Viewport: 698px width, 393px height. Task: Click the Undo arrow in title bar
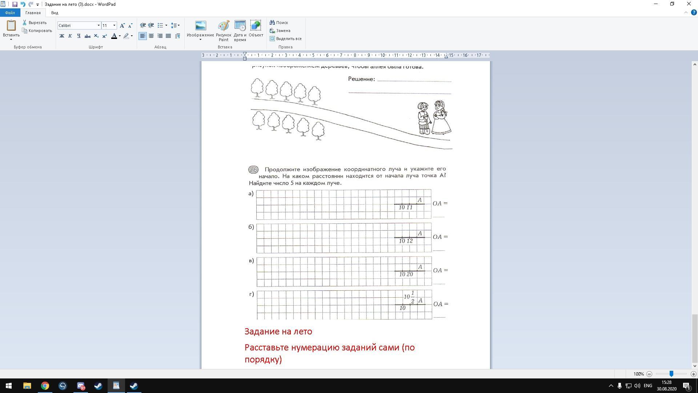(x=23, y=4)
